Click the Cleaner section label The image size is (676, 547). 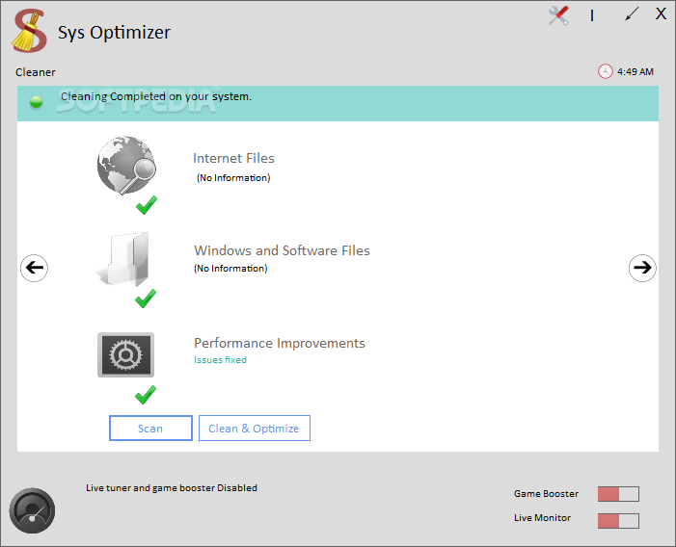click(36, 72)
